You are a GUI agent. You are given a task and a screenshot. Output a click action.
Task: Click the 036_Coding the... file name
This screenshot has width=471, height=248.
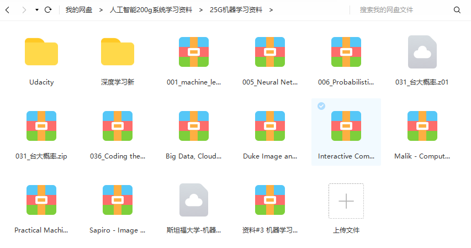tap(118, 156)
